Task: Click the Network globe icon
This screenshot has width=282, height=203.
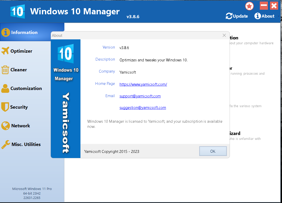Action: click(6, 126)
